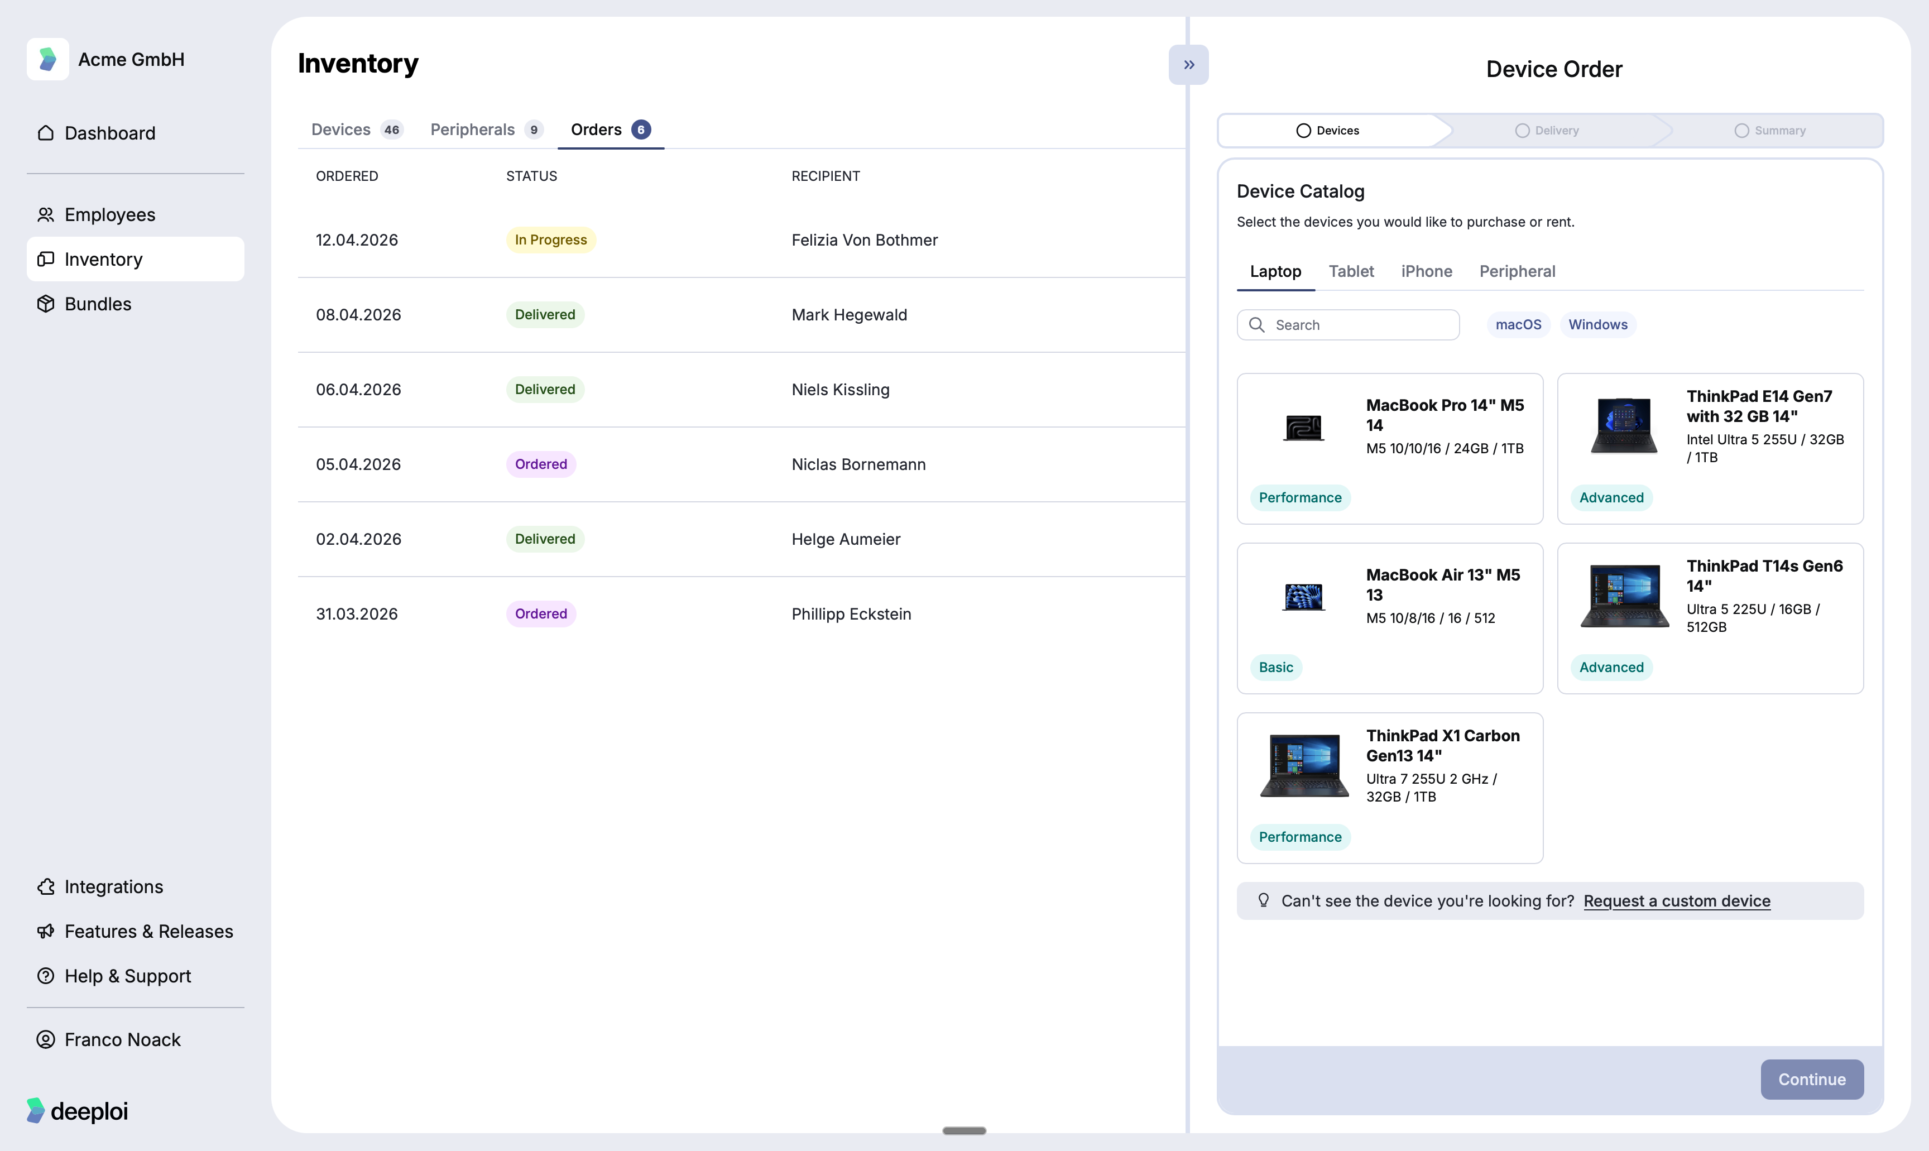1929x1151 pixels.
Task: Select the Devices step circle
Action: [x=1303, y=130]
